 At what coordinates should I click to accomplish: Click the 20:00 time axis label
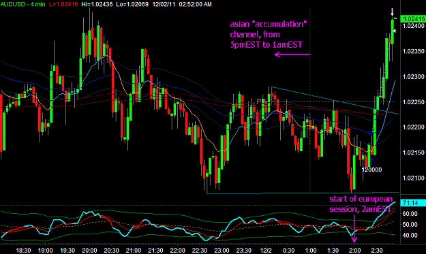pyautogui.click(x=89, y=250)
